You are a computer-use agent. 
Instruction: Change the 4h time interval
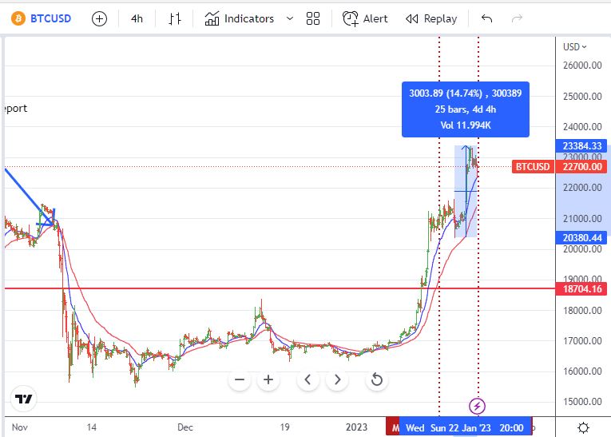click(137, 18)
